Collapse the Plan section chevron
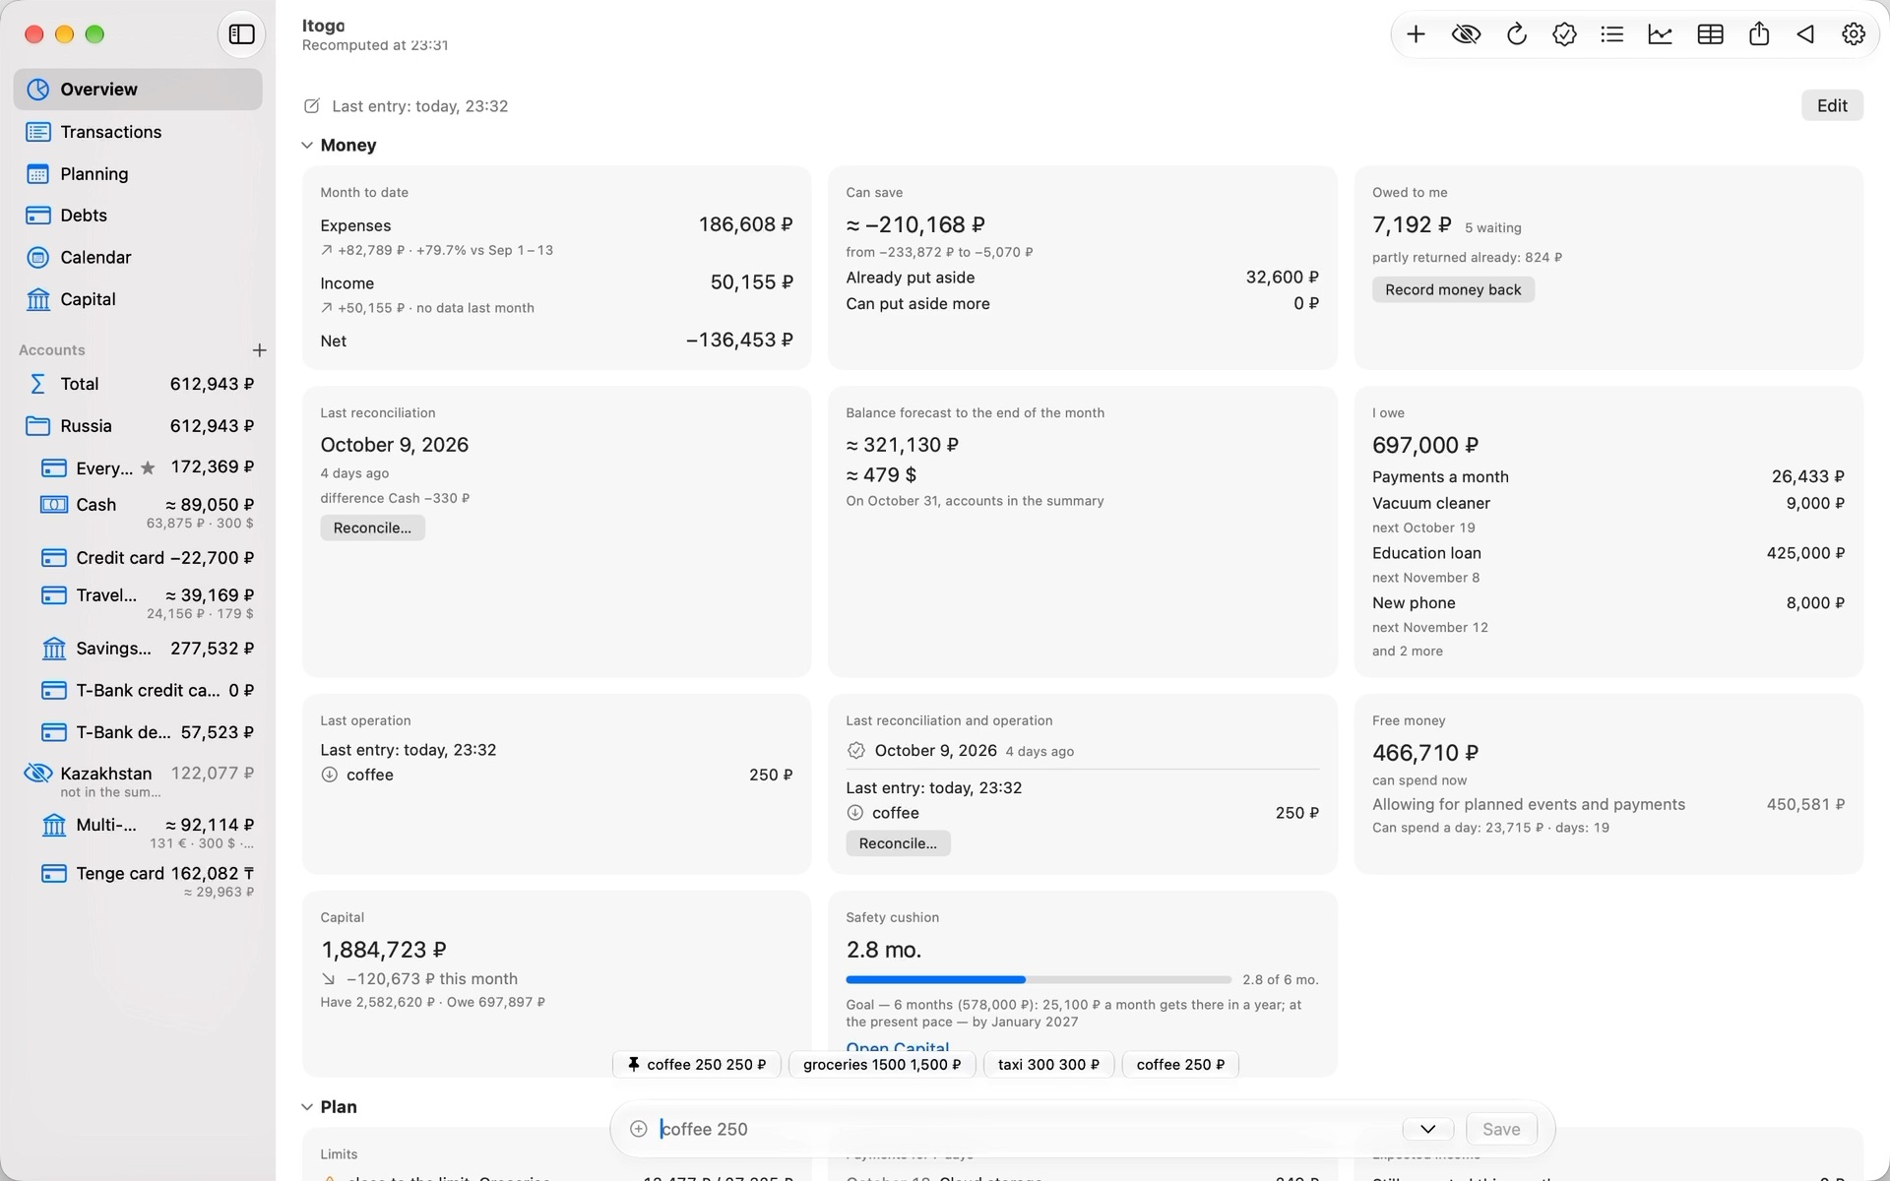This screenshot has width=1890, height=1181. tap(307, 1107)
